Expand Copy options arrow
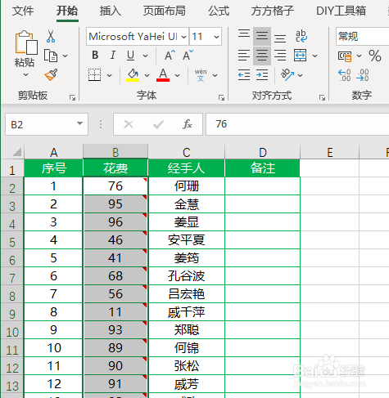389x398 pixels. pos(65,56)
